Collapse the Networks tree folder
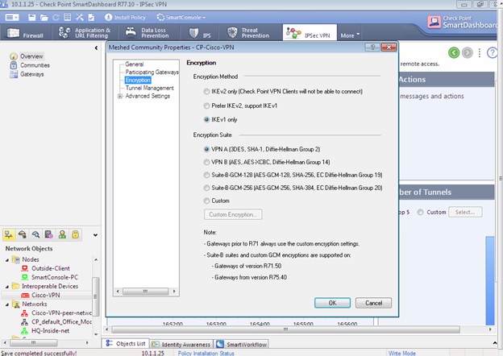Viewport: 503px width, 356px height. tap(7, 304)
